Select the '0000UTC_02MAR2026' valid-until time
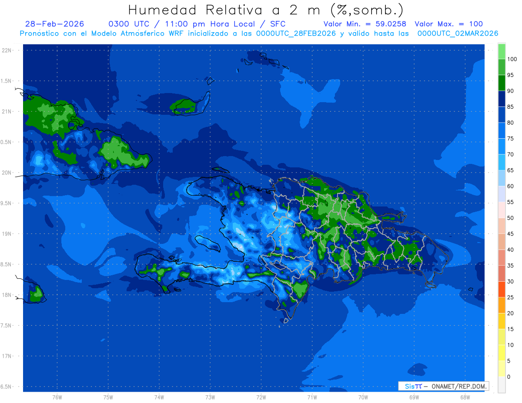 (x=458, y=33)
